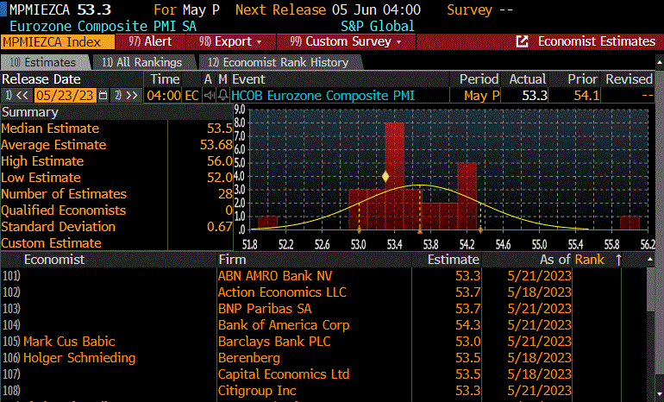
Task: Click Barclays estimate 53.0
Action: (467, 342)
